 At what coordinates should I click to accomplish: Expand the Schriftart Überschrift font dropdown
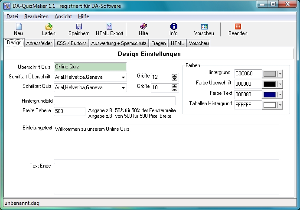123,78
